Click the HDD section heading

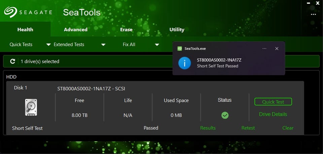pyautogui.click(x=11, y=77)
